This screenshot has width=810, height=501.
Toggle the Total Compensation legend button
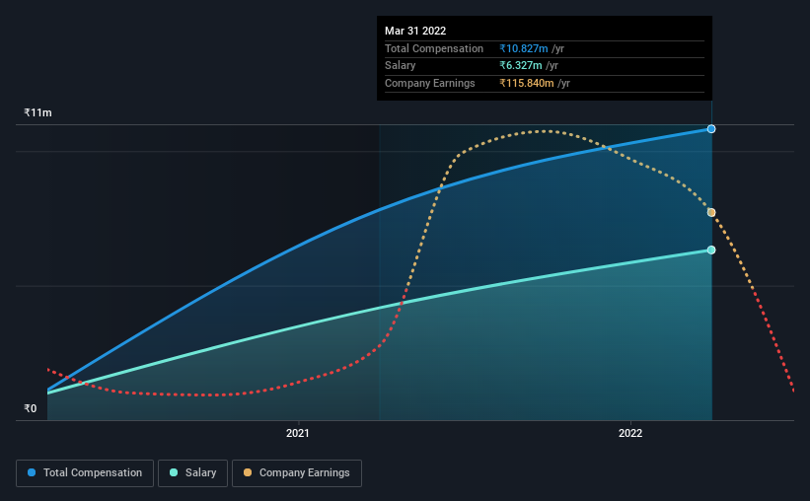tap(85, 473)
